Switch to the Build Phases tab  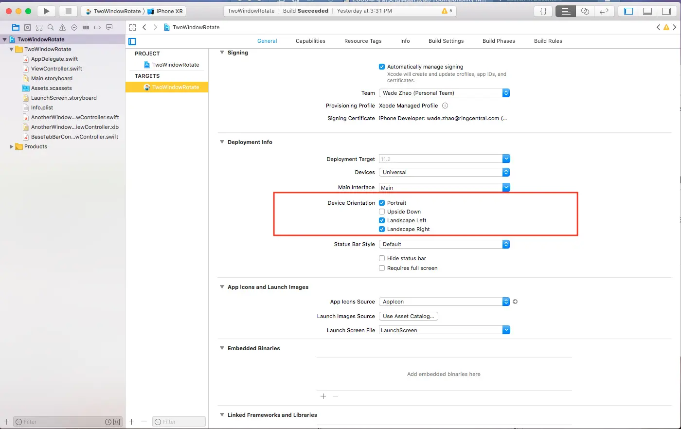tap(499, 41)
